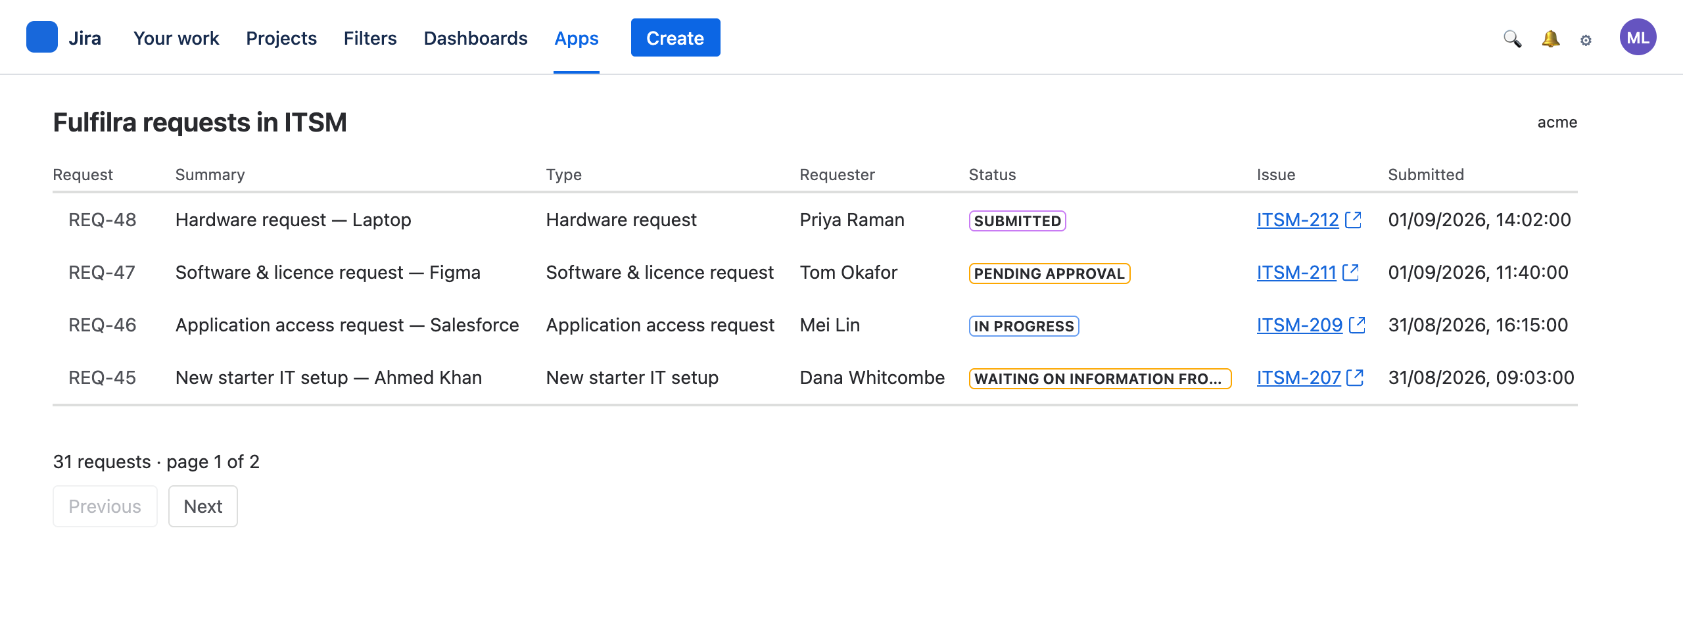
Task: Click submitted time 01/09/2026, 14:02:00
Action: click(x=1480, y=220)
